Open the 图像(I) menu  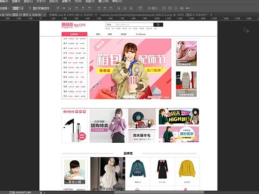[16, 1]
